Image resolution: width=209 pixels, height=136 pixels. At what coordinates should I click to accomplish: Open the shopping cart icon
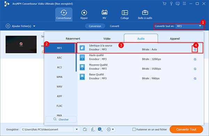click(164, 3)
